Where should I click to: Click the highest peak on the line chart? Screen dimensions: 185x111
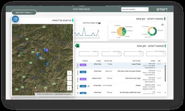coord(84,28)
